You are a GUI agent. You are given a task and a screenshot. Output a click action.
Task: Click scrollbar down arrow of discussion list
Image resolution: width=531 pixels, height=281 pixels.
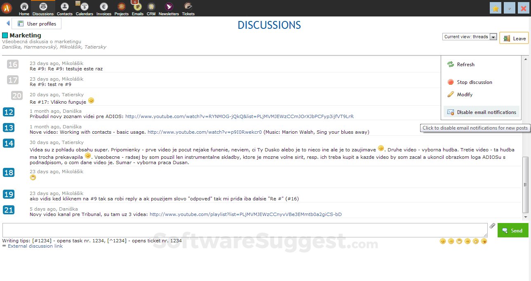(x=525, y=217)
